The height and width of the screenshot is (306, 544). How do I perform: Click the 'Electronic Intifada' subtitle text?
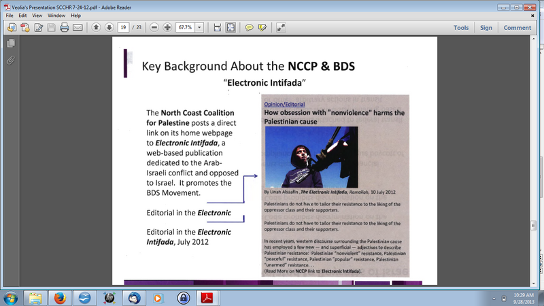(265, 82)
